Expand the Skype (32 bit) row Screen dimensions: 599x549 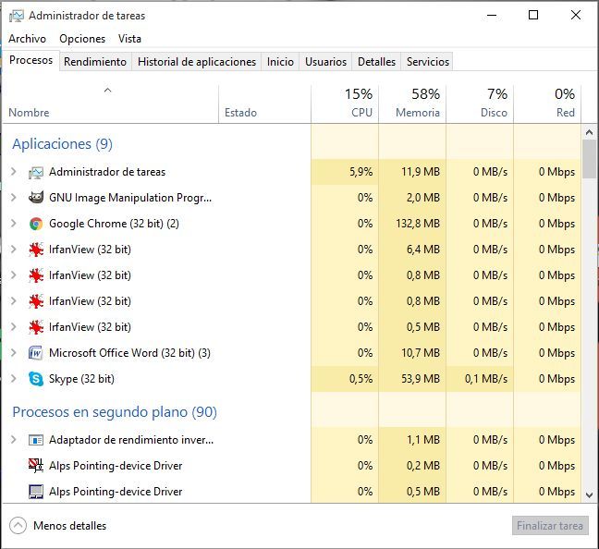13,379
